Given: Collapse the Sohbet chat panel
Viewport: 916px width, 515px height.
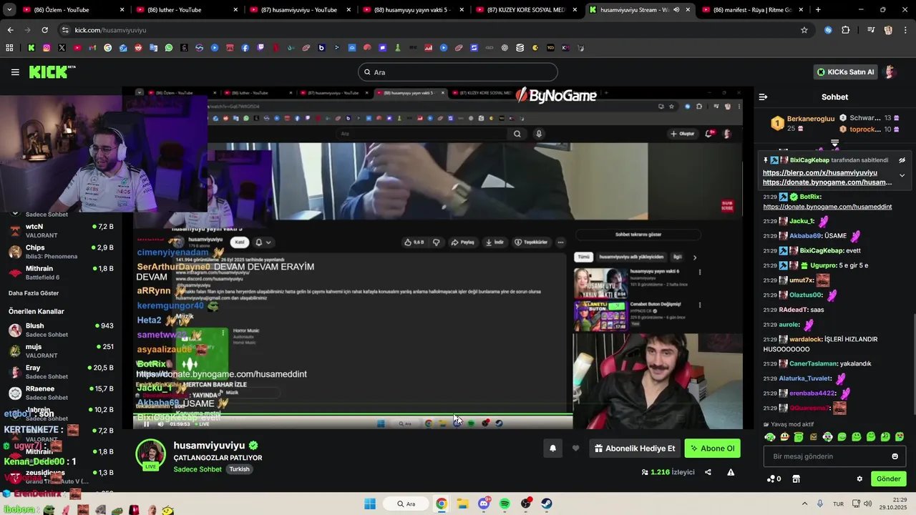Looking at the screenshot, I should click(763, 97).
